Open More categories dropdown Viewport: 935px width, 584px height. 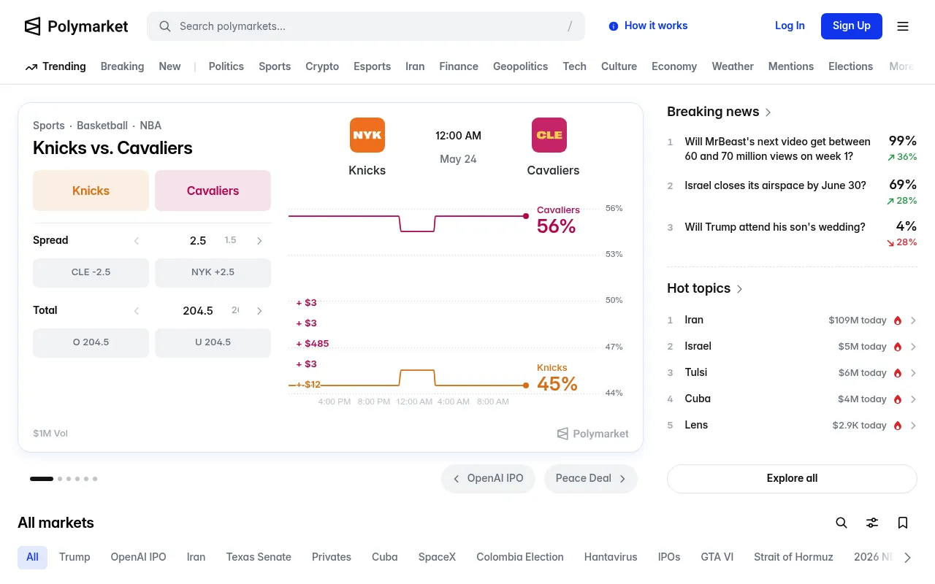[x=902, y=66]
